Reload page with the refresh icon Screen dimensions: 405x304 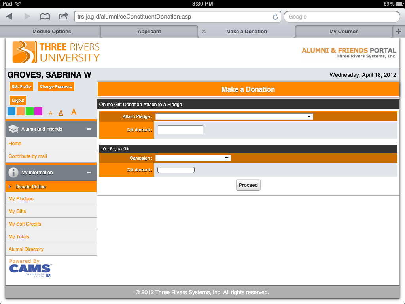275,17
